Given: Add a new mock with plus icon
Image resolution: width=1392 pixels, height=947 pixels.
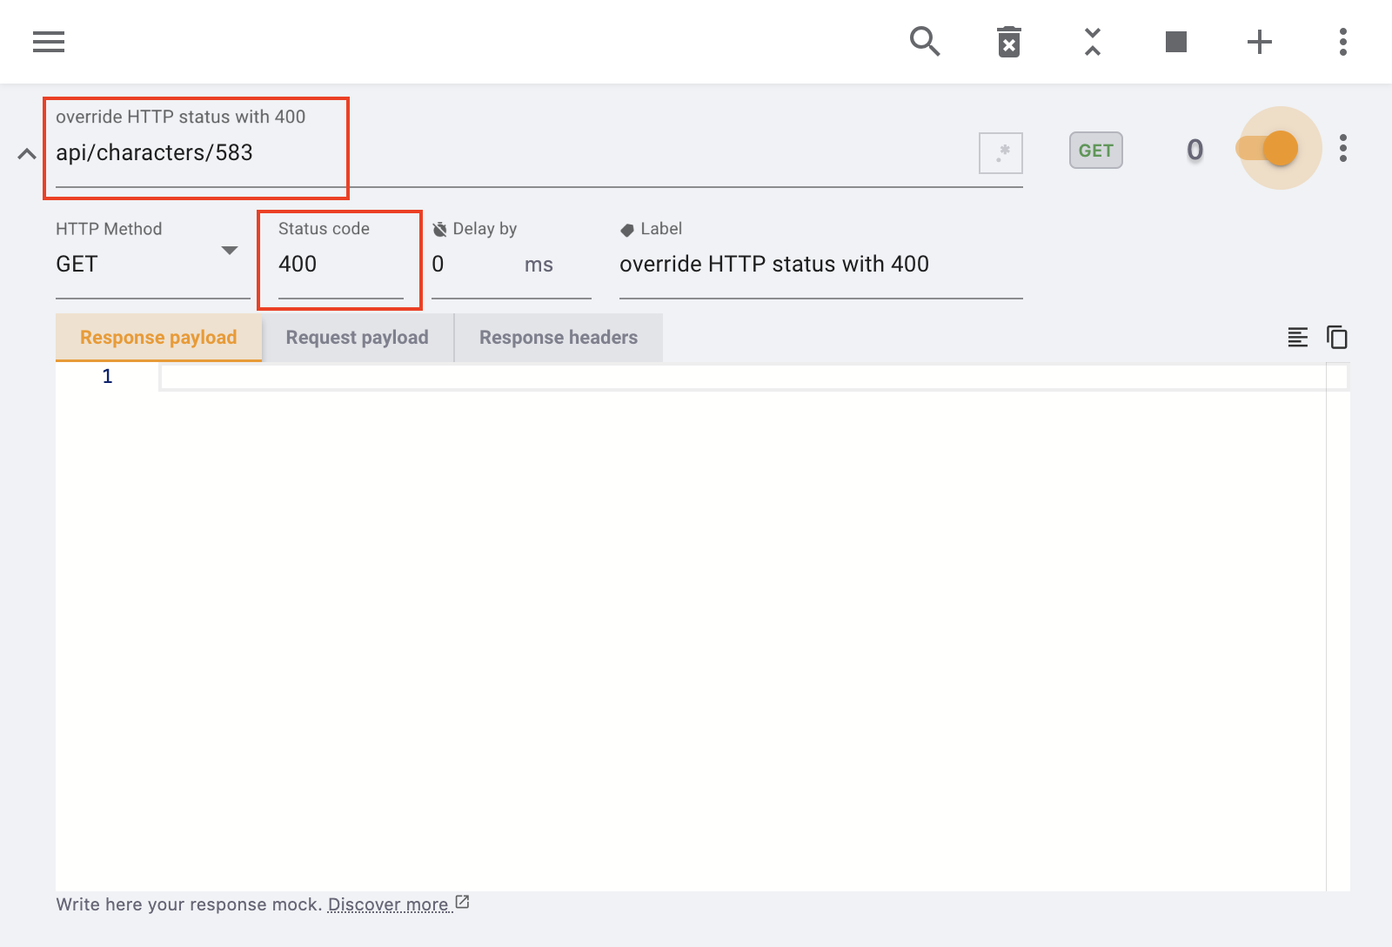Looking at the screenshot, I should pyautogui.click(x=1259, y=42).
